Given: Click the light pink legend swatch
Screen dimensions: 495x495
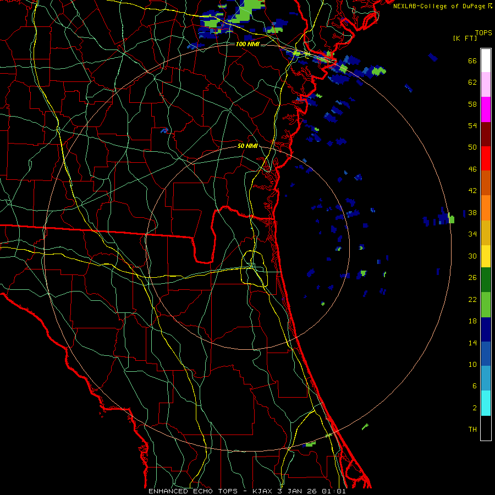Looking at the screenshot, I should [486, 85].
